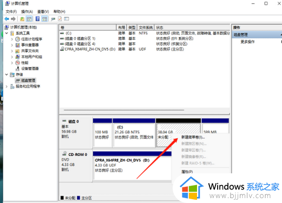
Task: Sort by the 布局 column header
Action: coord(122,28)
